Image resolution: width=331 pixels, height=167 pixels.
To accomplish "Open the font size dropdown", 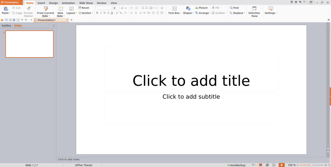I will [x=119, y=8].
